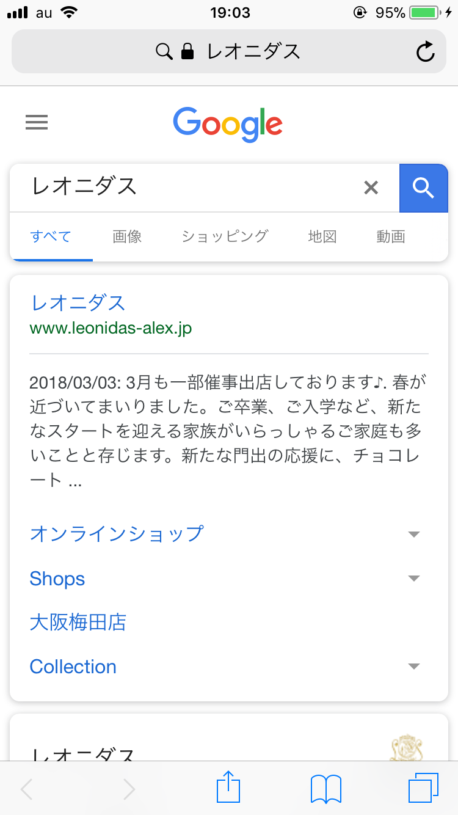Open the 大阪梅田店 link
This screenshot has width=458, height=815.
[78, 623]
